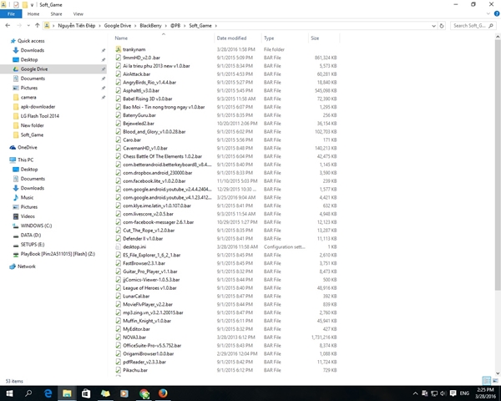The image size is (501, 401).
Task: Open apk-downloader folder in sidebar
Action: point(38,106)
